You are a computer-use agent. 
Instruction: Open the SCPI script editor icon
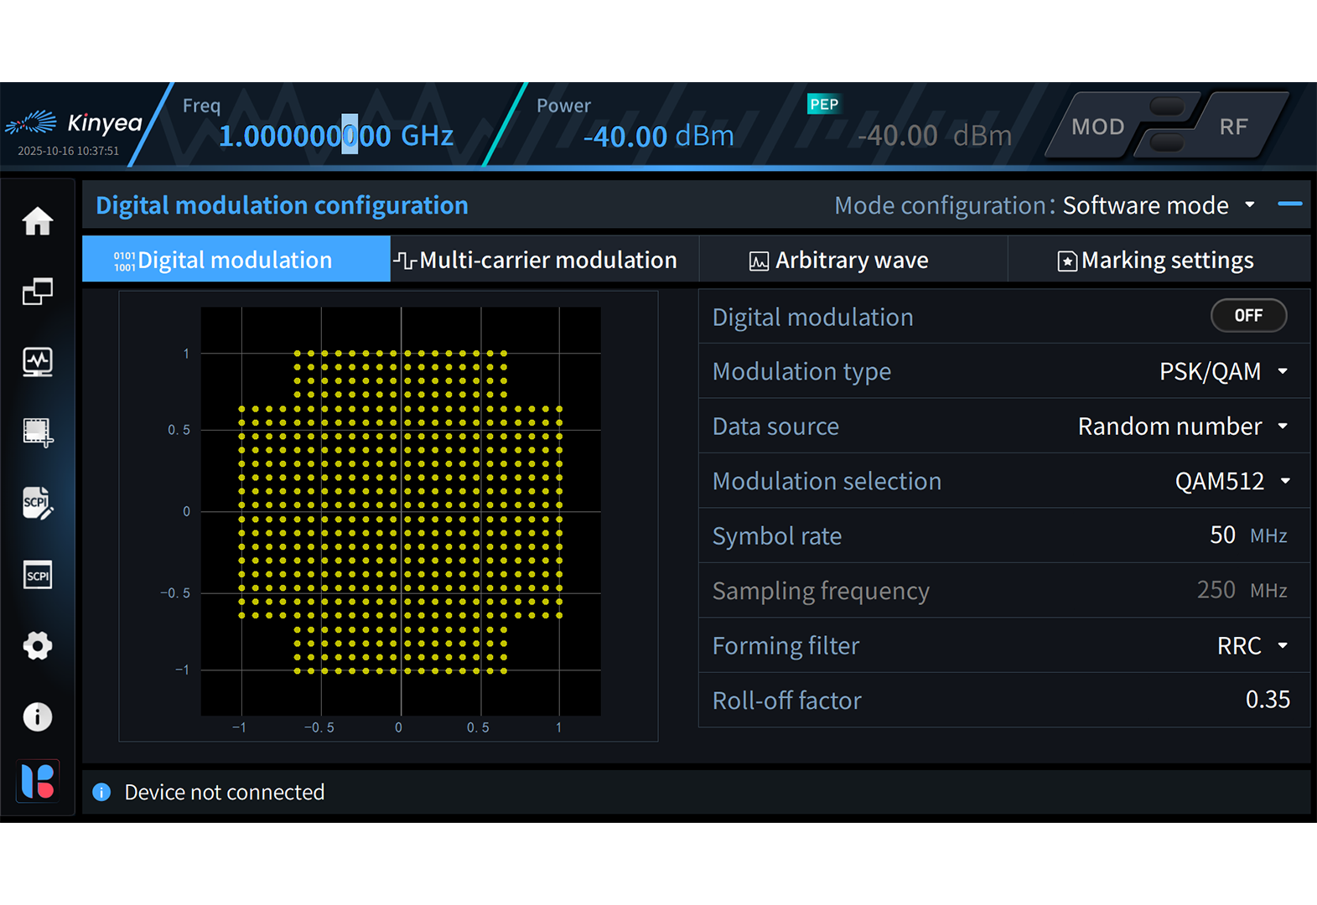38,504
